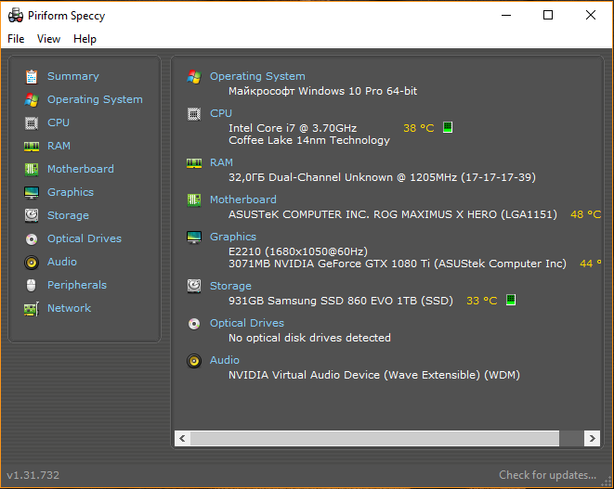Open Optical Drives section in sidebar

(x=85, y=238)
